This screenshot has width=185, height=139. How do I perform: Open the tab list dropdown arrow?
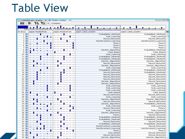coord(163,20)
